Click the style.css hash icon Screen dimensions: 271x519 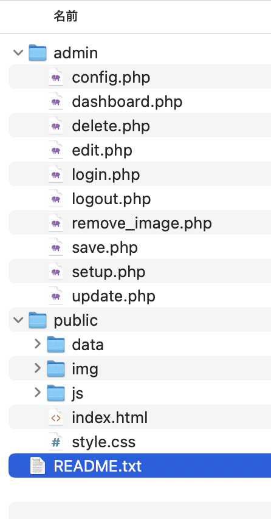pyautogui.click(x=56, y=442)
